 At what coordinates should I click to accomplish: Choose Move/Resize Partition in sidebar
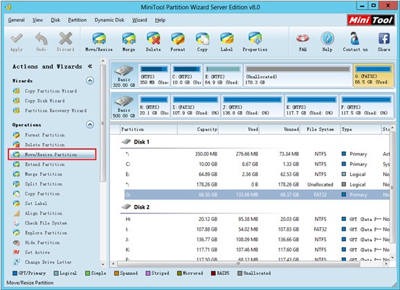(x=52, y=154)
